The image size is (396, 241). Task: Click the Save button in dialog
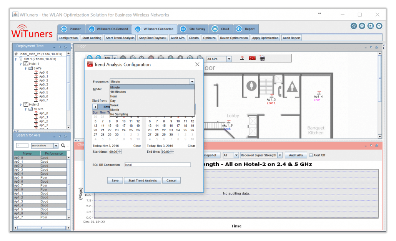pyautogui.click(x=115, y=180)
